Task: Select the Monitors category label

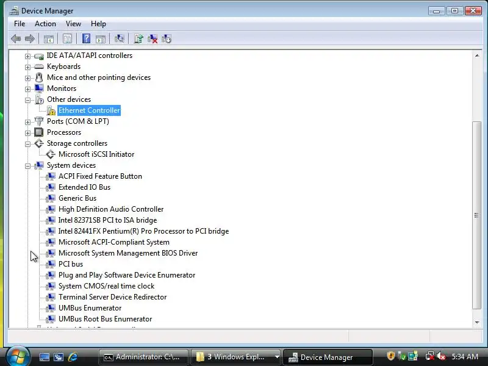Action: (x=62, y=88)
